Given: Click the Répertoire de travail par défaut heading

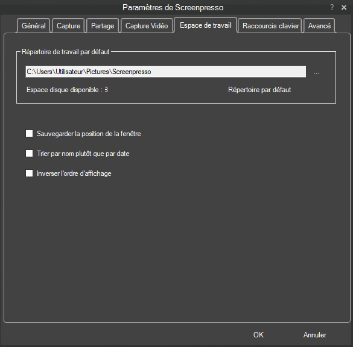Looking at the screenshot, I should pos(66,52).
